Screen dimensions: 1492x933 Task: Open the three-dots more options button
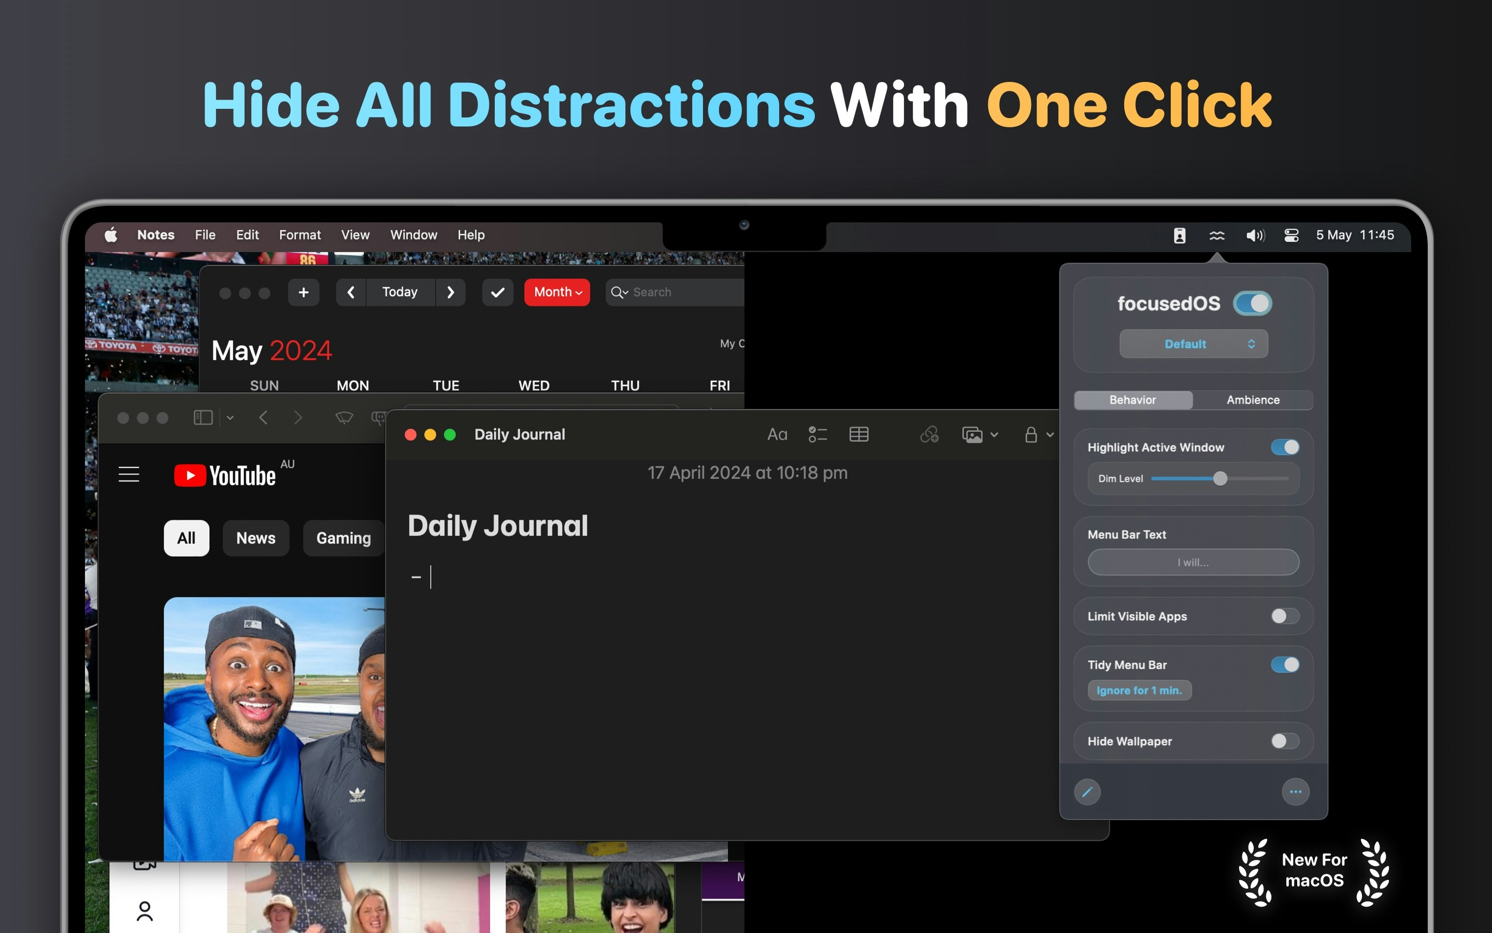(1295, 791)
